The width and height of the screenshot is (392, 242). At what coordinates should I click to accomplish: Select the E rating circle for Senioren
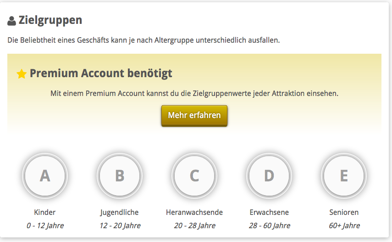344,175
